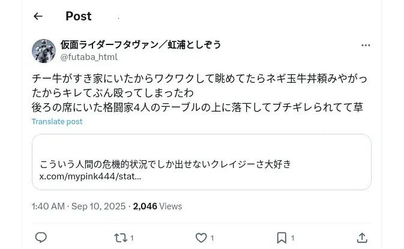The image size is (404, 249).
Task: Click the like count number
Action: pyautogui.click(x=212, y=238)
